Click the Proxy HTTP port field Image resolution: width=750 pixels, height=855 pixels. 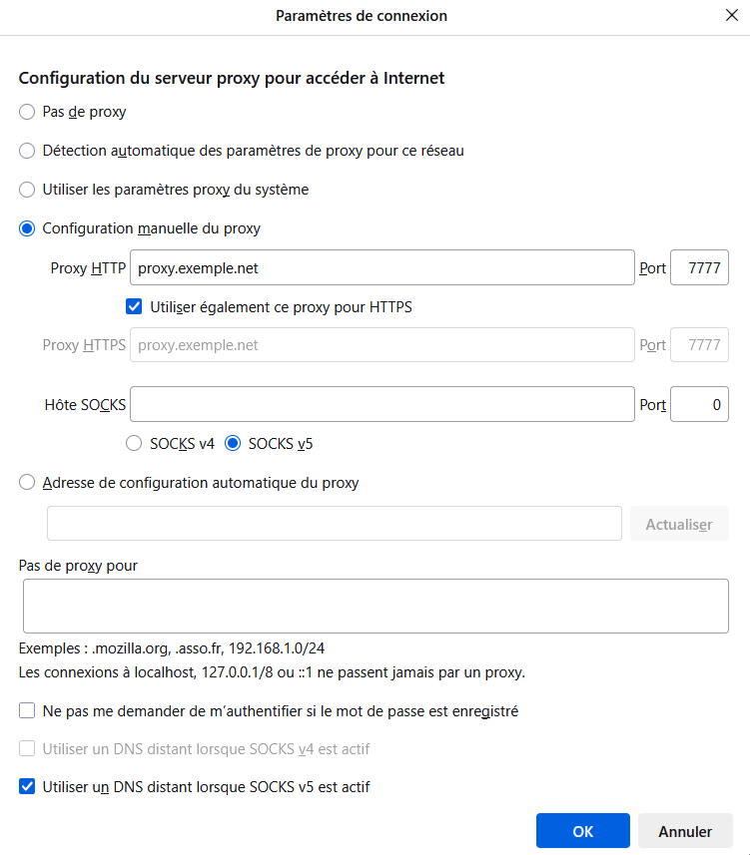pyautogui.click(x=699, y=267)
